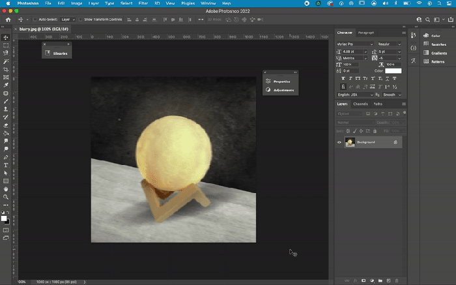Select the Rectangle shape tool

tap(5, 181)
